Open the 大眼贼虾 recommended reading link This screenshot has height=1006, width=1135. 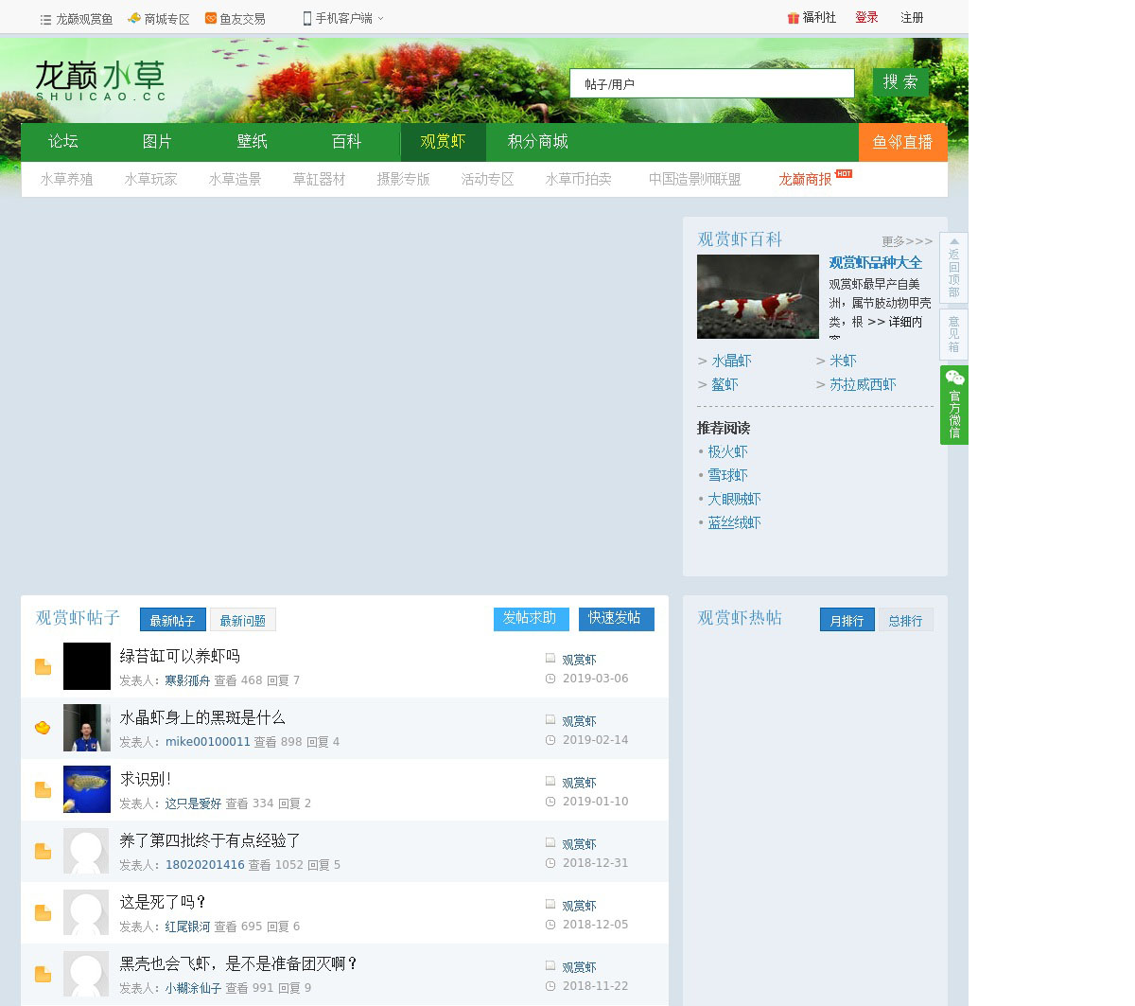pos(734,500)
